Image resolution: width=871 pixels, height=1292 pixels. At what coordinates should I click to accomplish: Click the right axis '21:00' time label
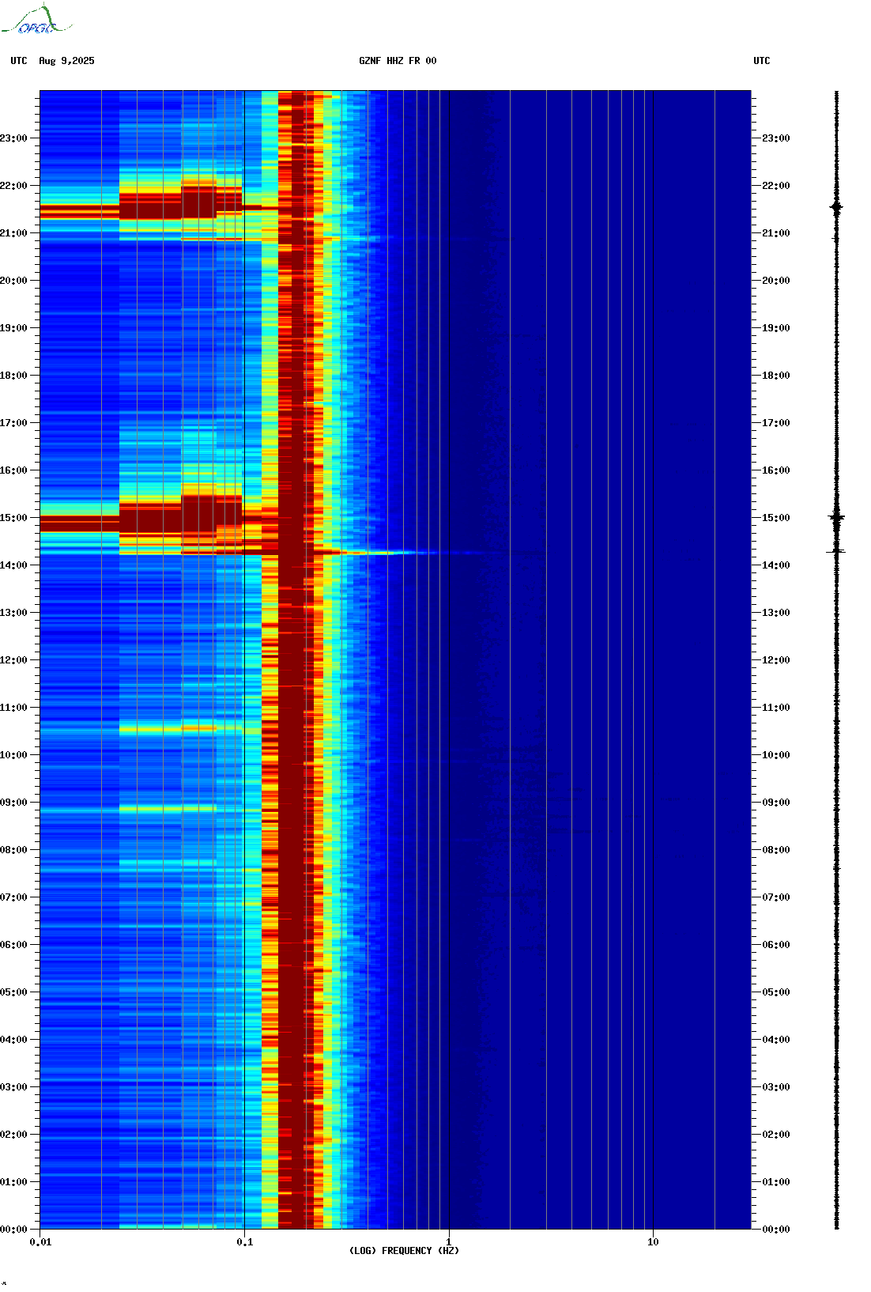point(775,233)
